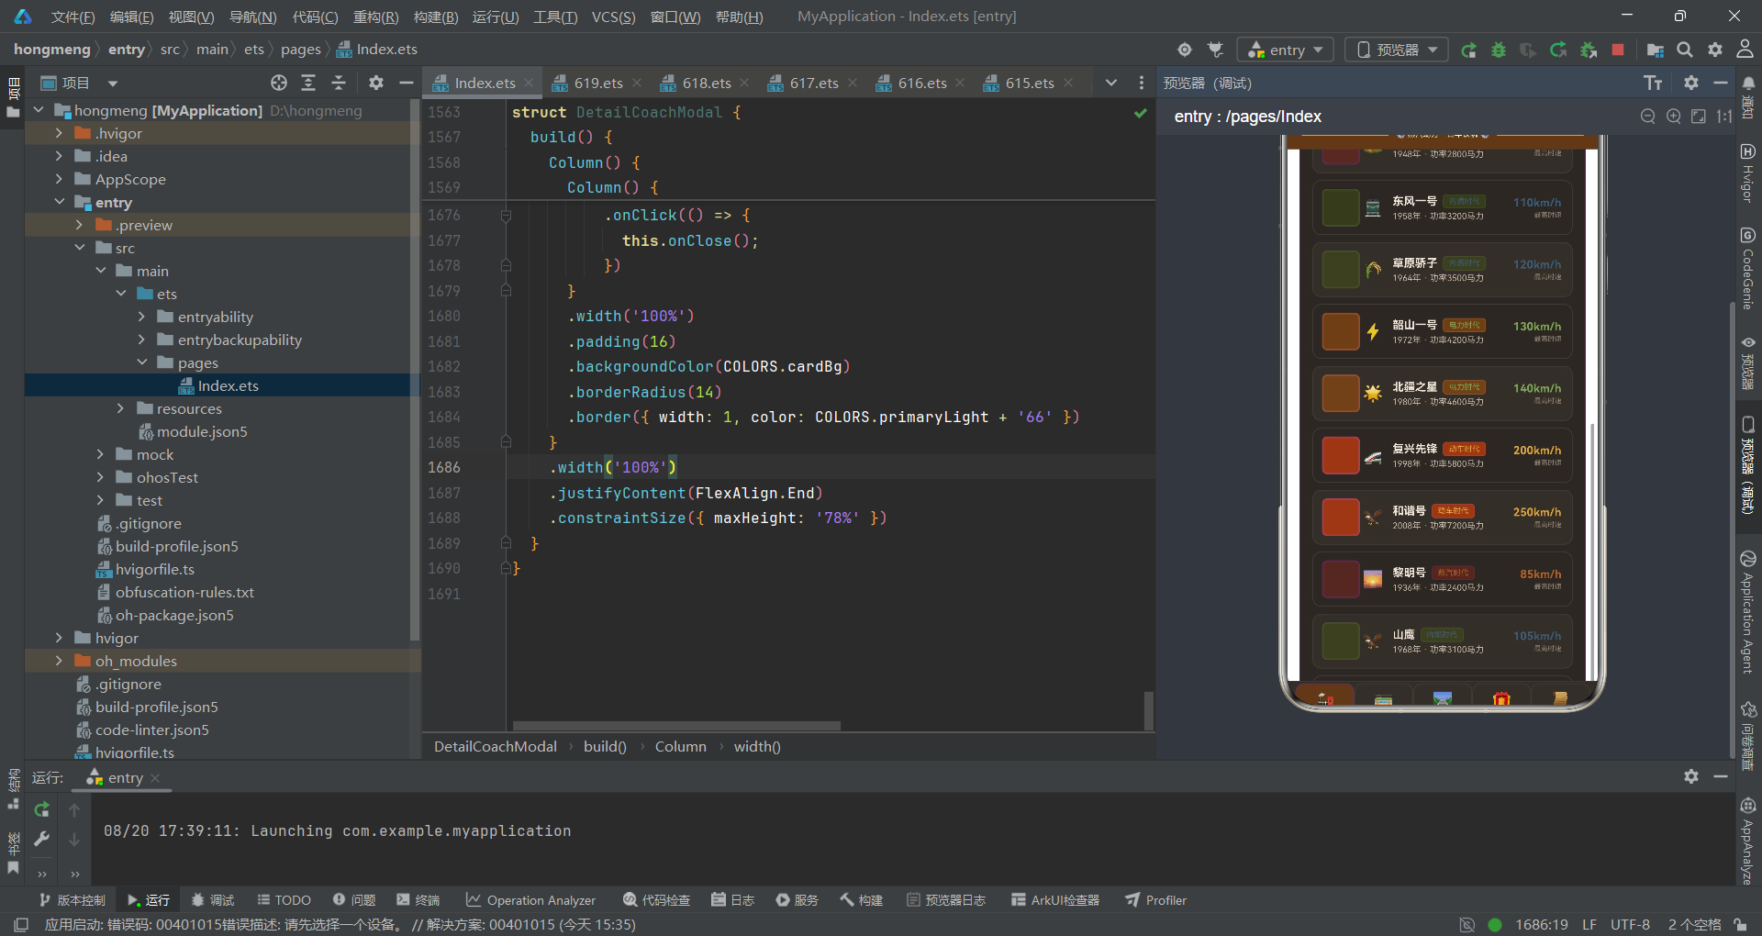1762x936 pixels.
Task: Open the 重构(R) menu
Action: click(x=376, y=17)
